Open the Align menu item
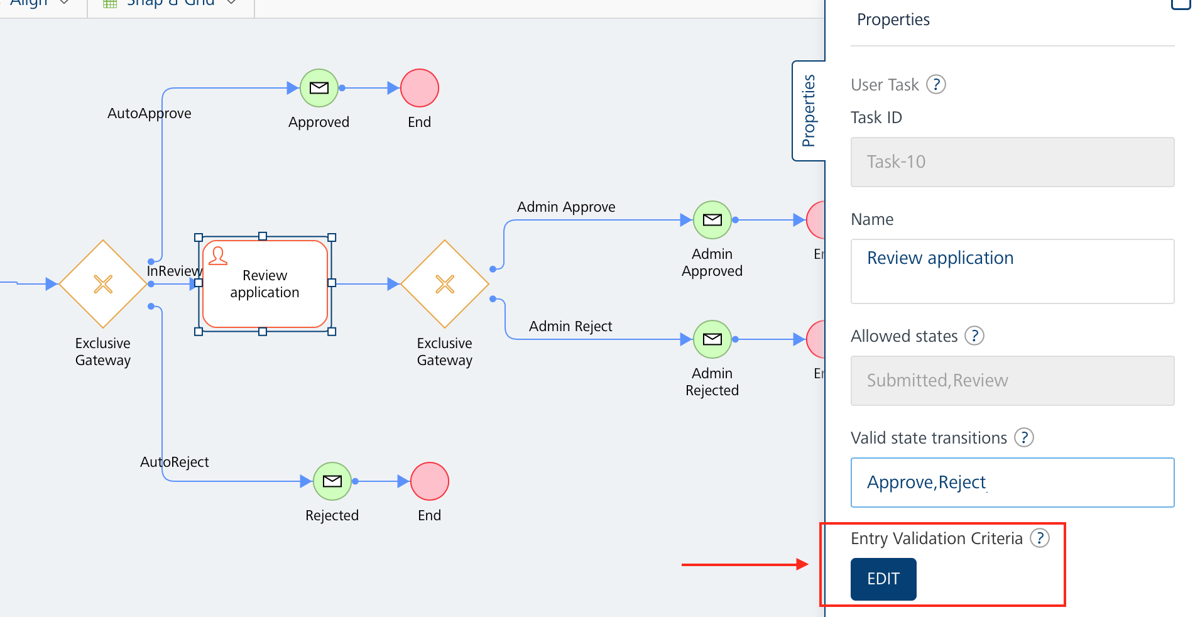Screen dimensions: 1200x617 tap(38, 4)
